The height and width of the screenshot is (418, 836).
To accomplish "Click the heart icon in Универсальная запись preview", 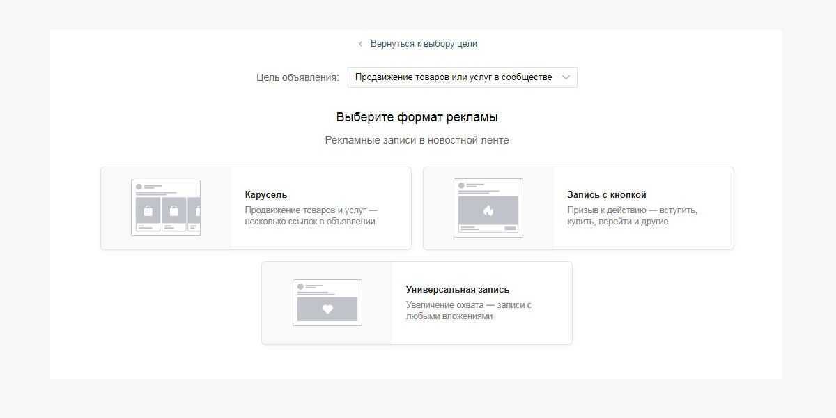I will click(x=327, y=309).
